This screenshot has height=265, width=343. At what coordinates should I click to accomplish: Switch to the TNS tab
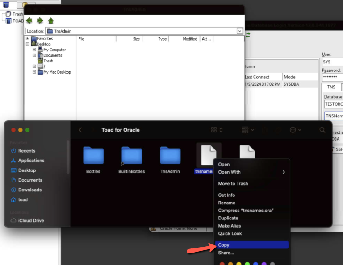point(331,87)
